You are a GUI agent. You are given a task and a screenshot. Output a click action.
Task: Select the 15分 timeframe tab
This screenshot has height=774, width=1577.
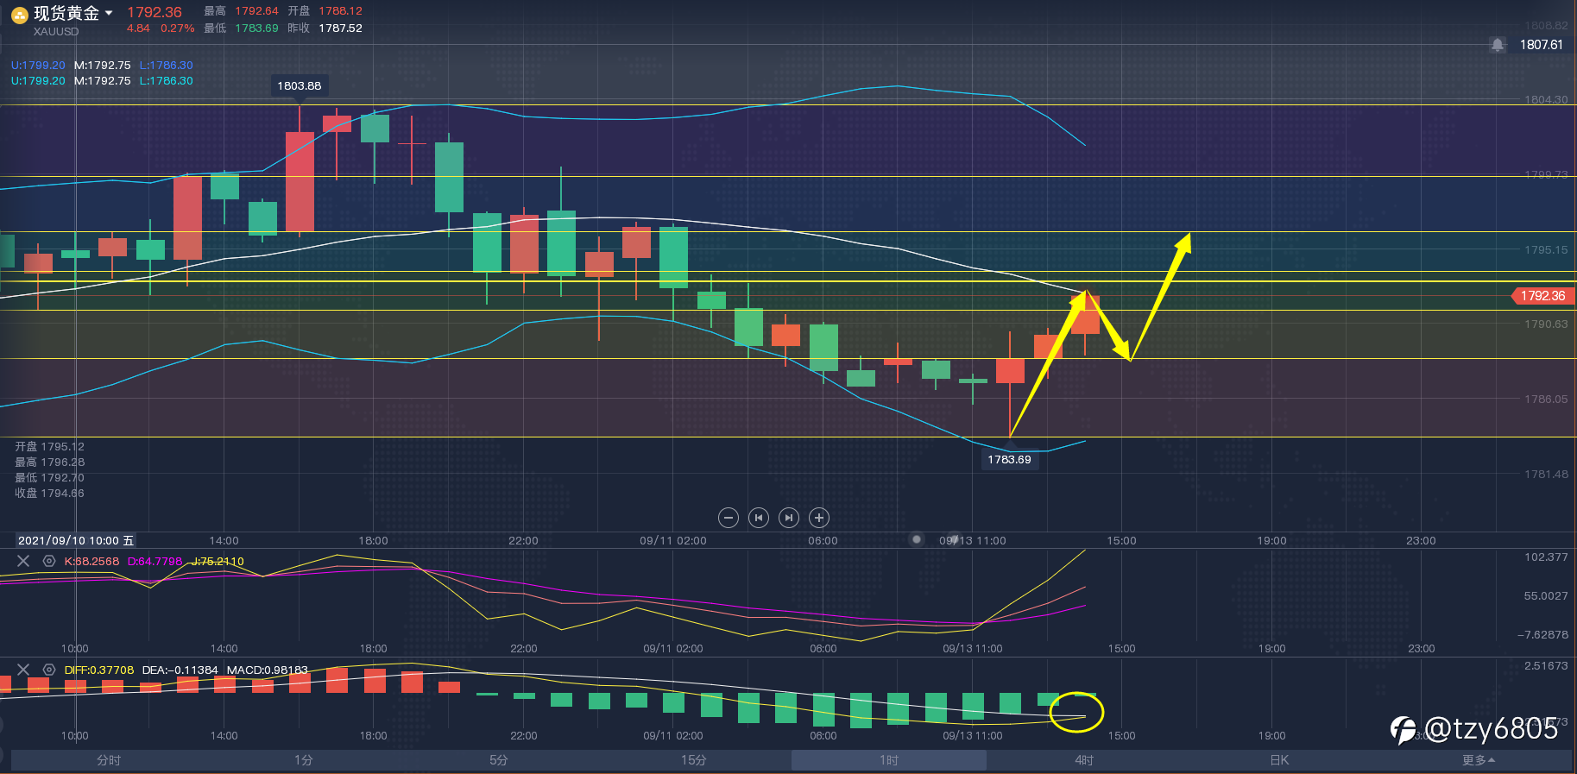tap(694, 760)
